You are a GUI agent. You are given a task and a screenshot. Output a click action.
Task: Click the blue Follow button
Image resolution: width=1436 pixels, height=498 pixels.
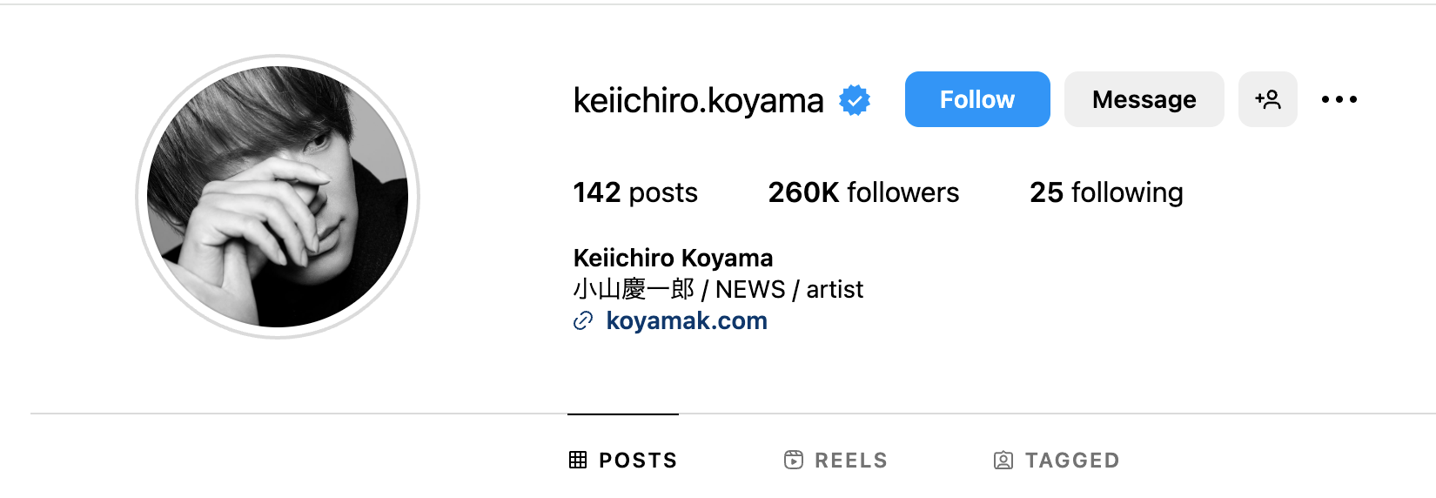pos(976,99)
